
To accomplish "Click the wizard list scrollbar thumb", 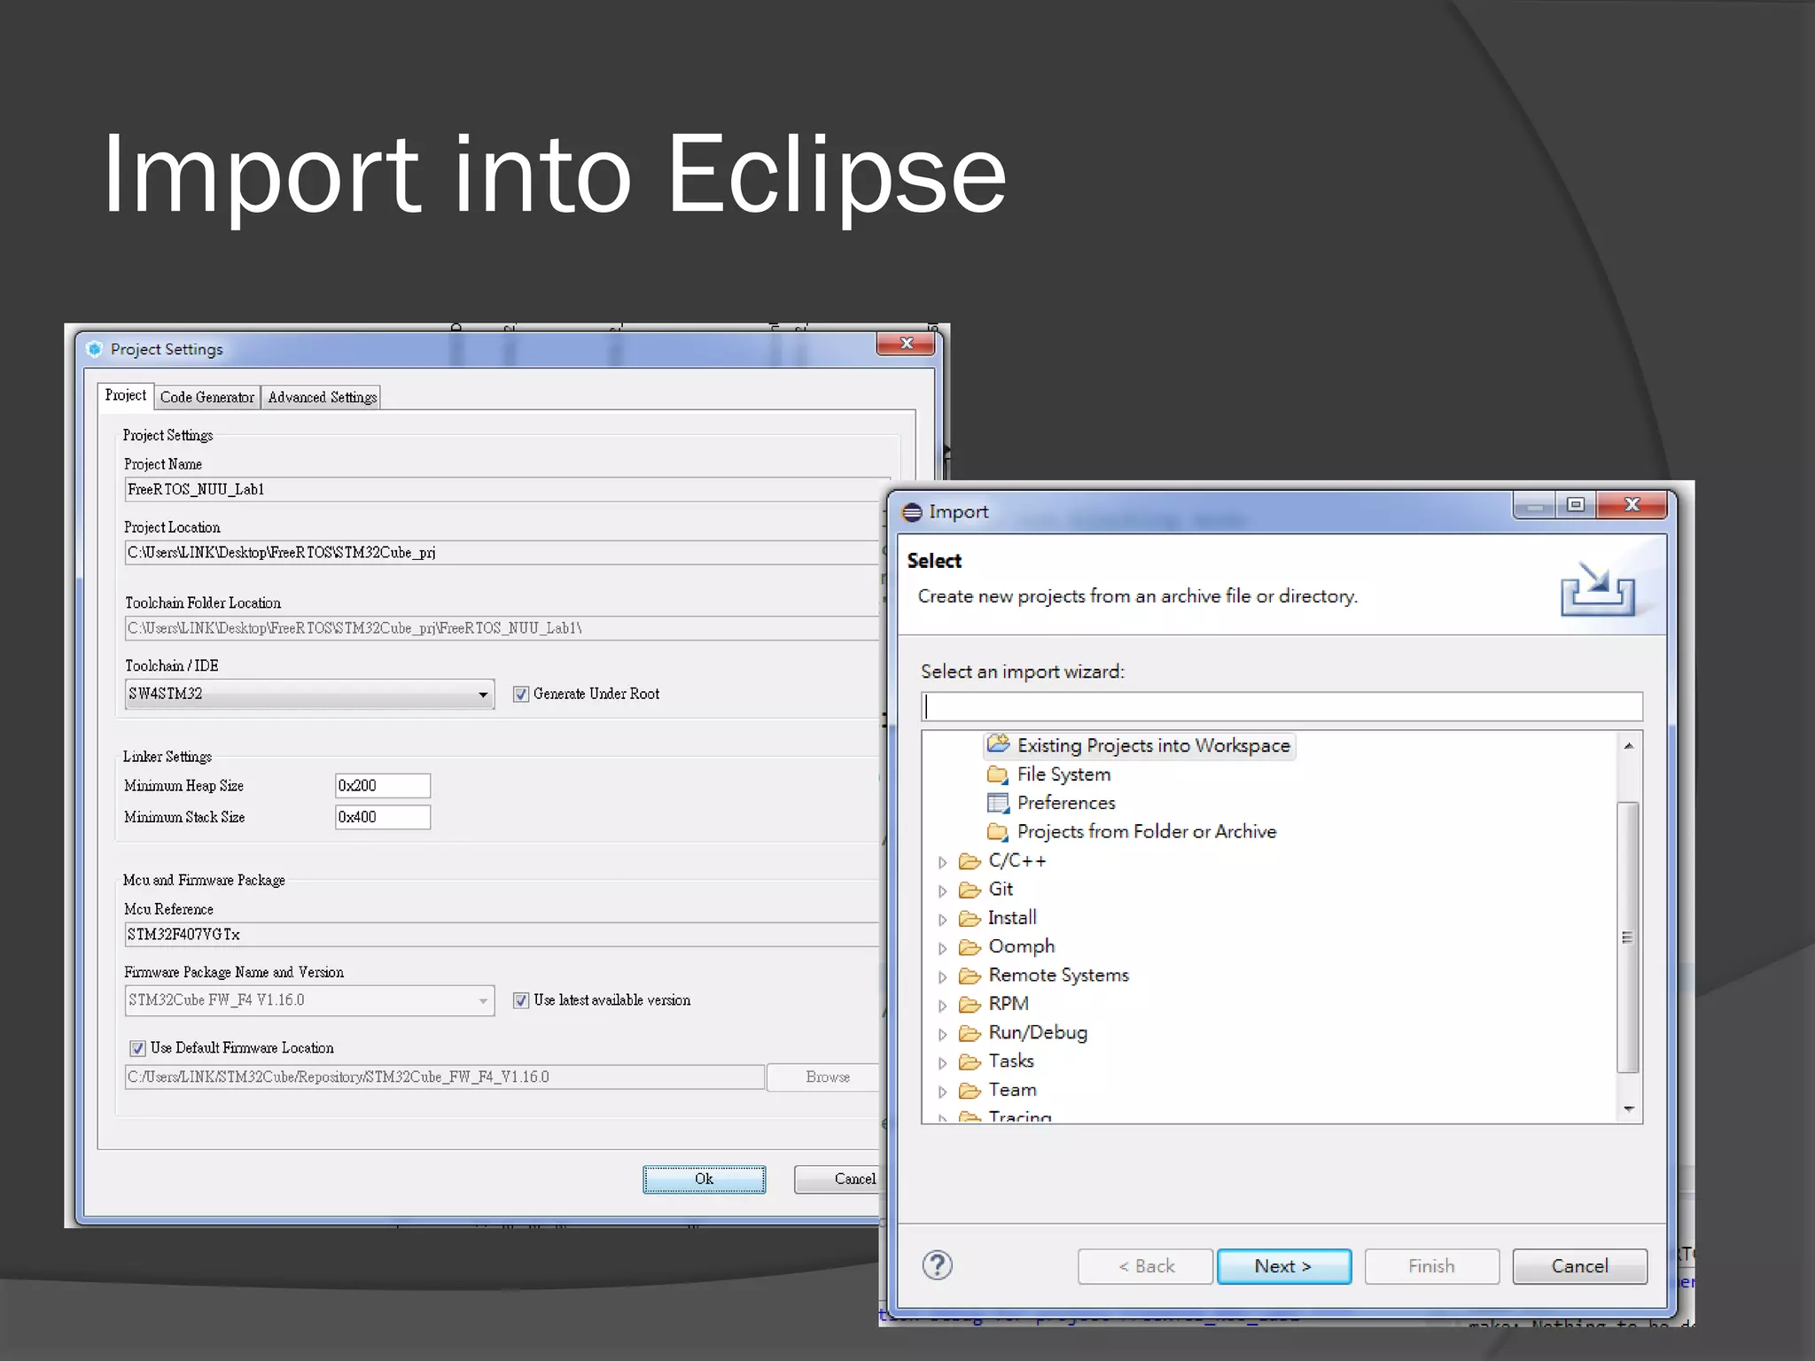I will click(x=1627, y=937).
